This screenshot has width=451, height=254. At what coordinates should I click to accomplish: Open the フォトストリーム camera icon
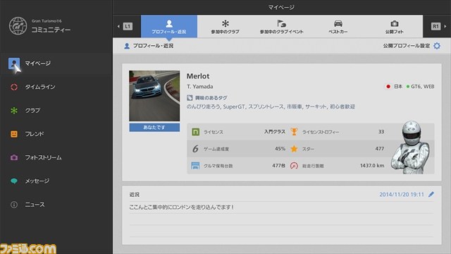(14, 157)
